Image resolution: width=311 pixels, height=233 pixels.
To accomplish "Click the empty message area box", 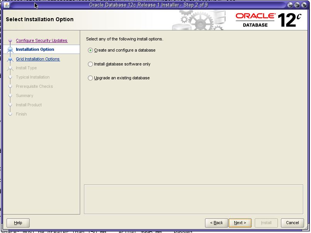I will pos(193,199).
